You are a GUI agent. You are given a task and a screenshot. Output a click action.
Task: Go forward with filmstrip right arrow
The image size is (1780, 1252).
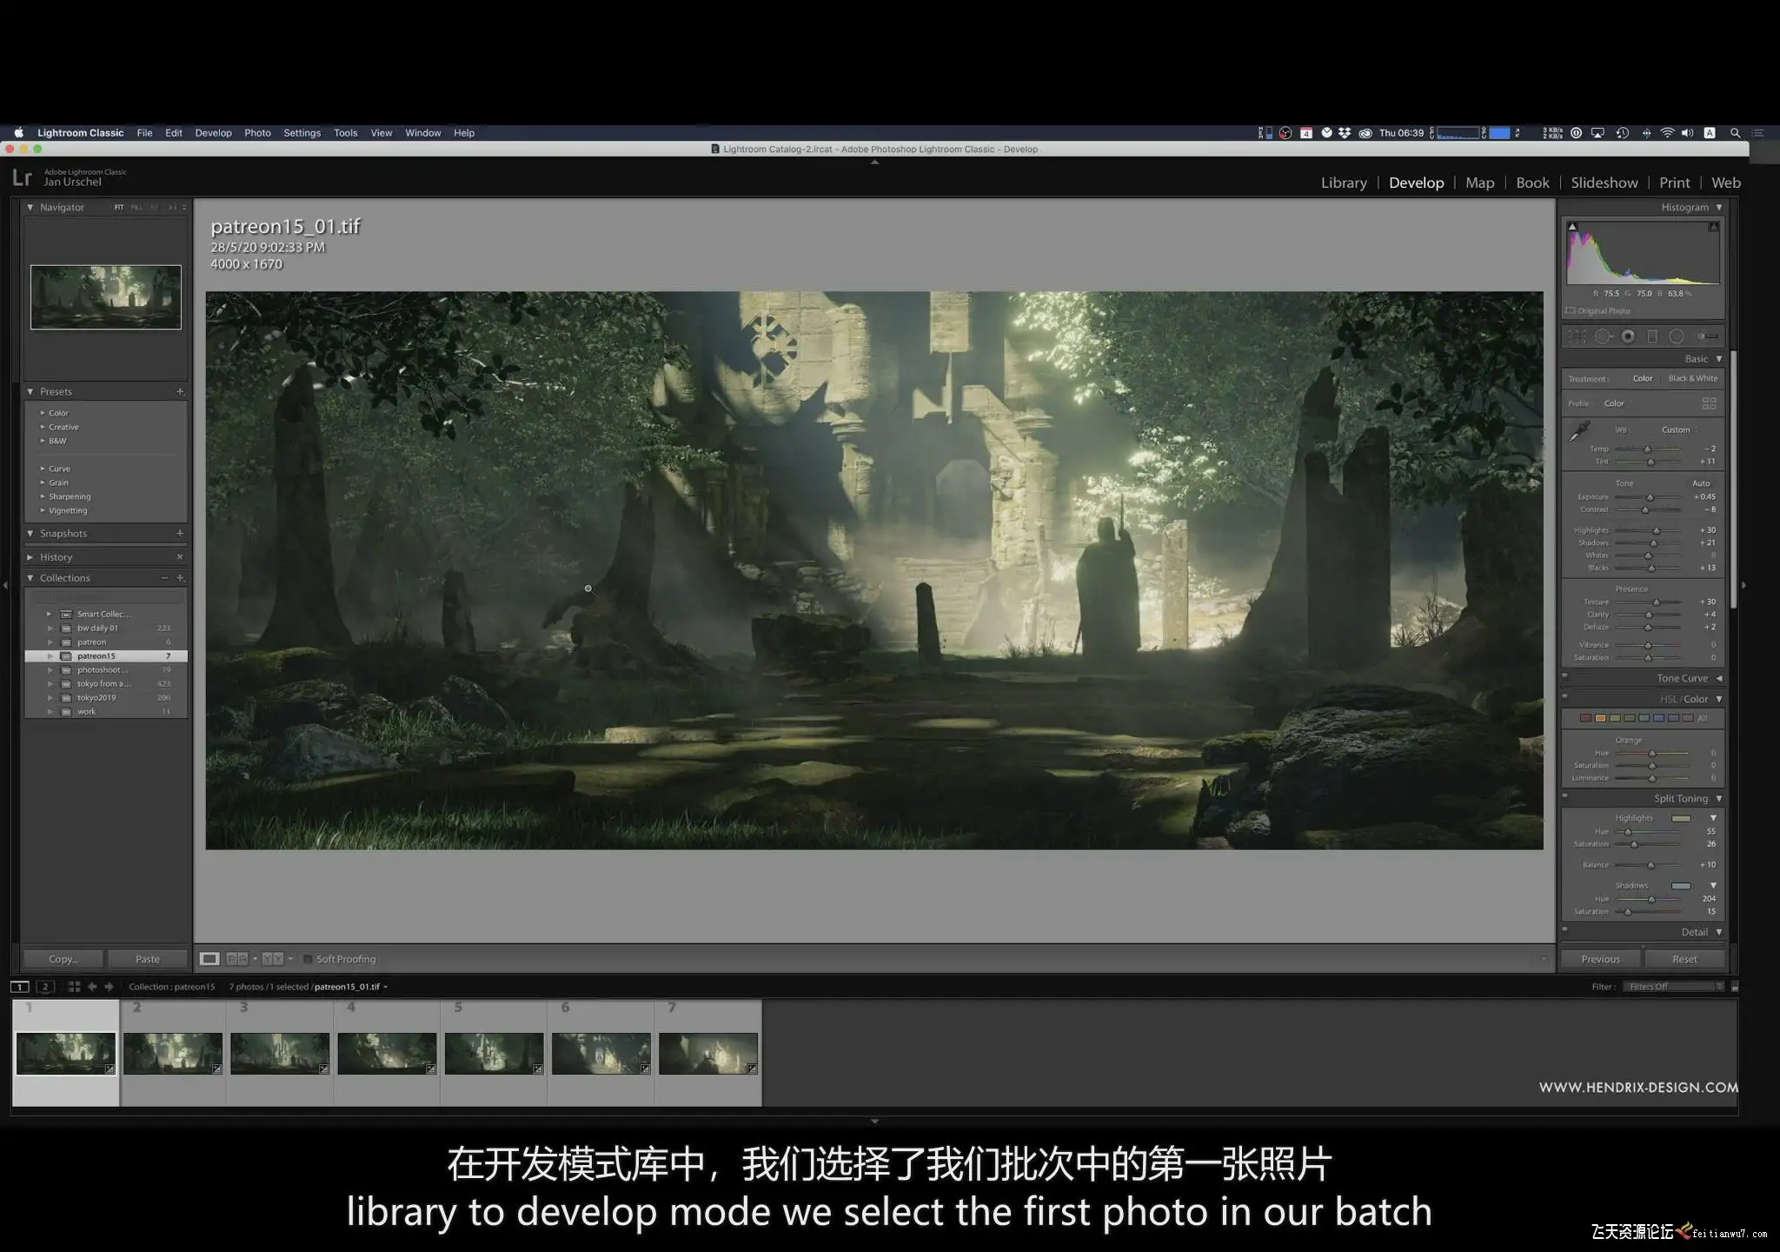[109, 987]
